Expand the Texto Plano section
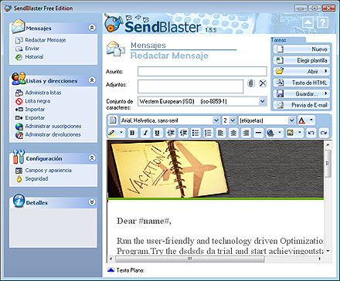The image size is (340, 281). (110, 270)
